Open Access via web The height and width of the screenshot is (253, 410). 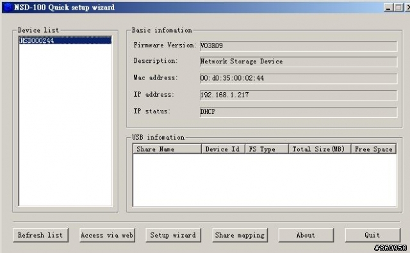107,235
